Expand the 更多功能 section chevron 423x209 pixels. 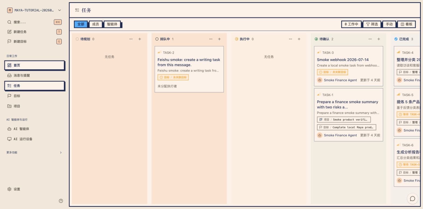(61, 152)
